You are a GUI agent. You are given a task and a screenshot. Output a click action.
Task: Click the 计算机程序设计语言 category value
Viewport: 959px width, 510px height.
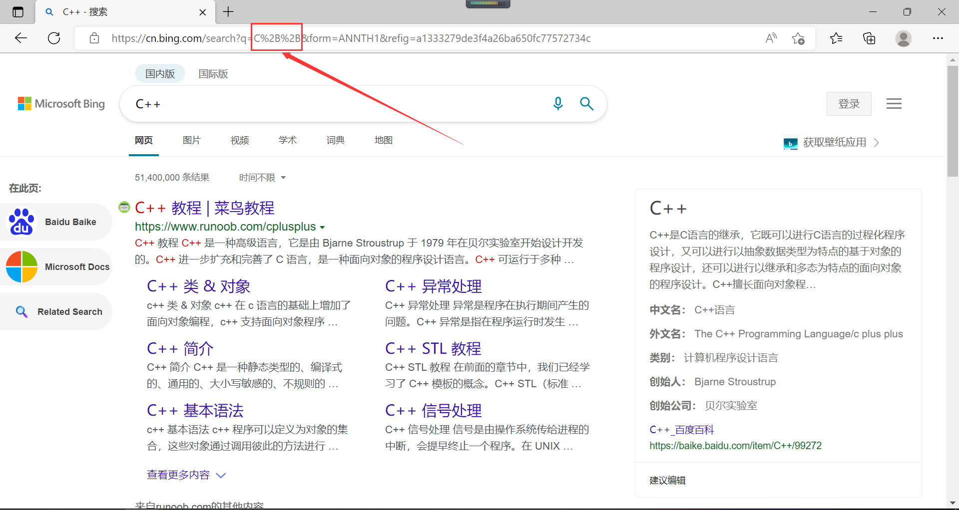coord(731,358)
